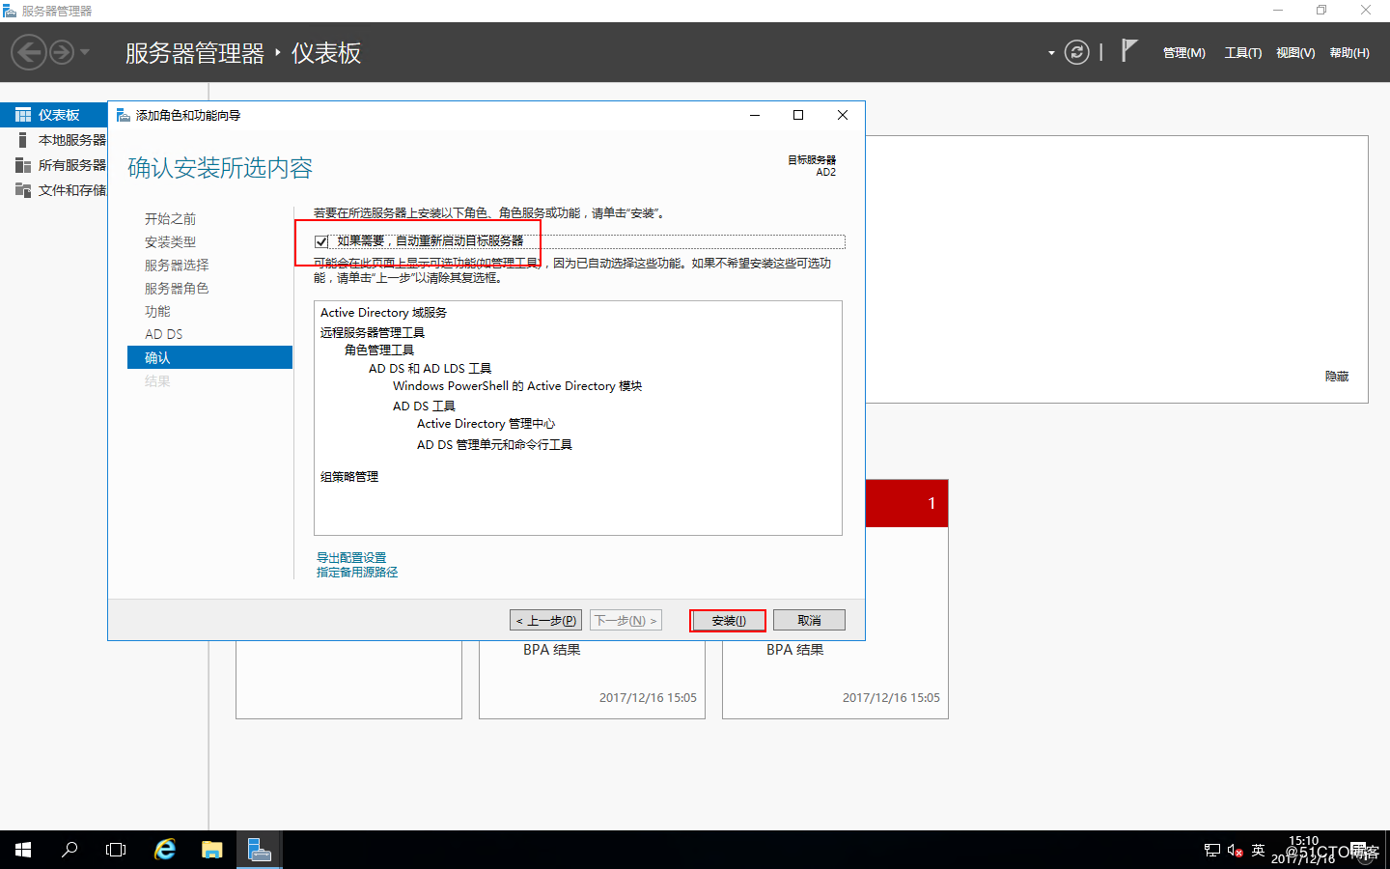Select the 确认 wizard step
1390x869 pixels.
(x=209, y=357)
